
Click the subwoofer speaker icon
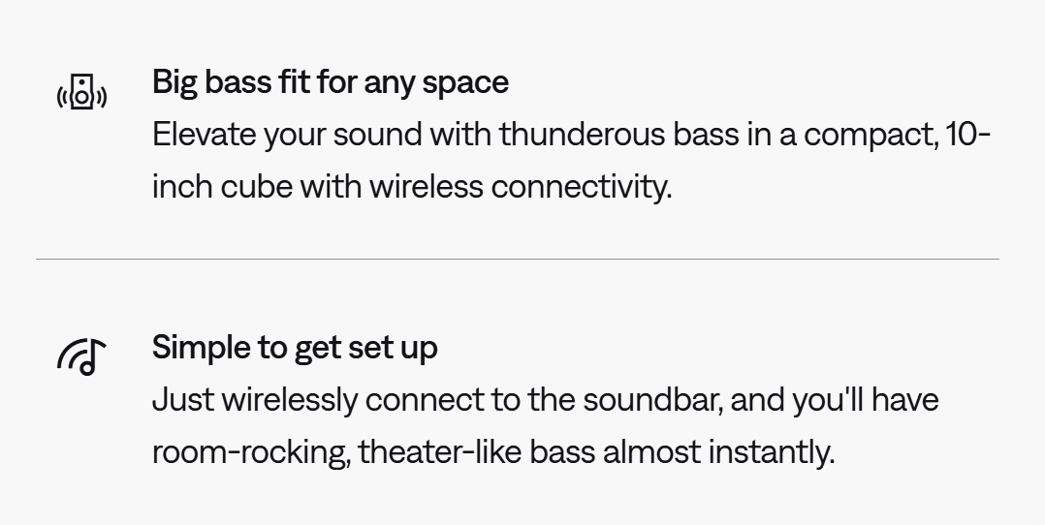[x=82, y=93]
